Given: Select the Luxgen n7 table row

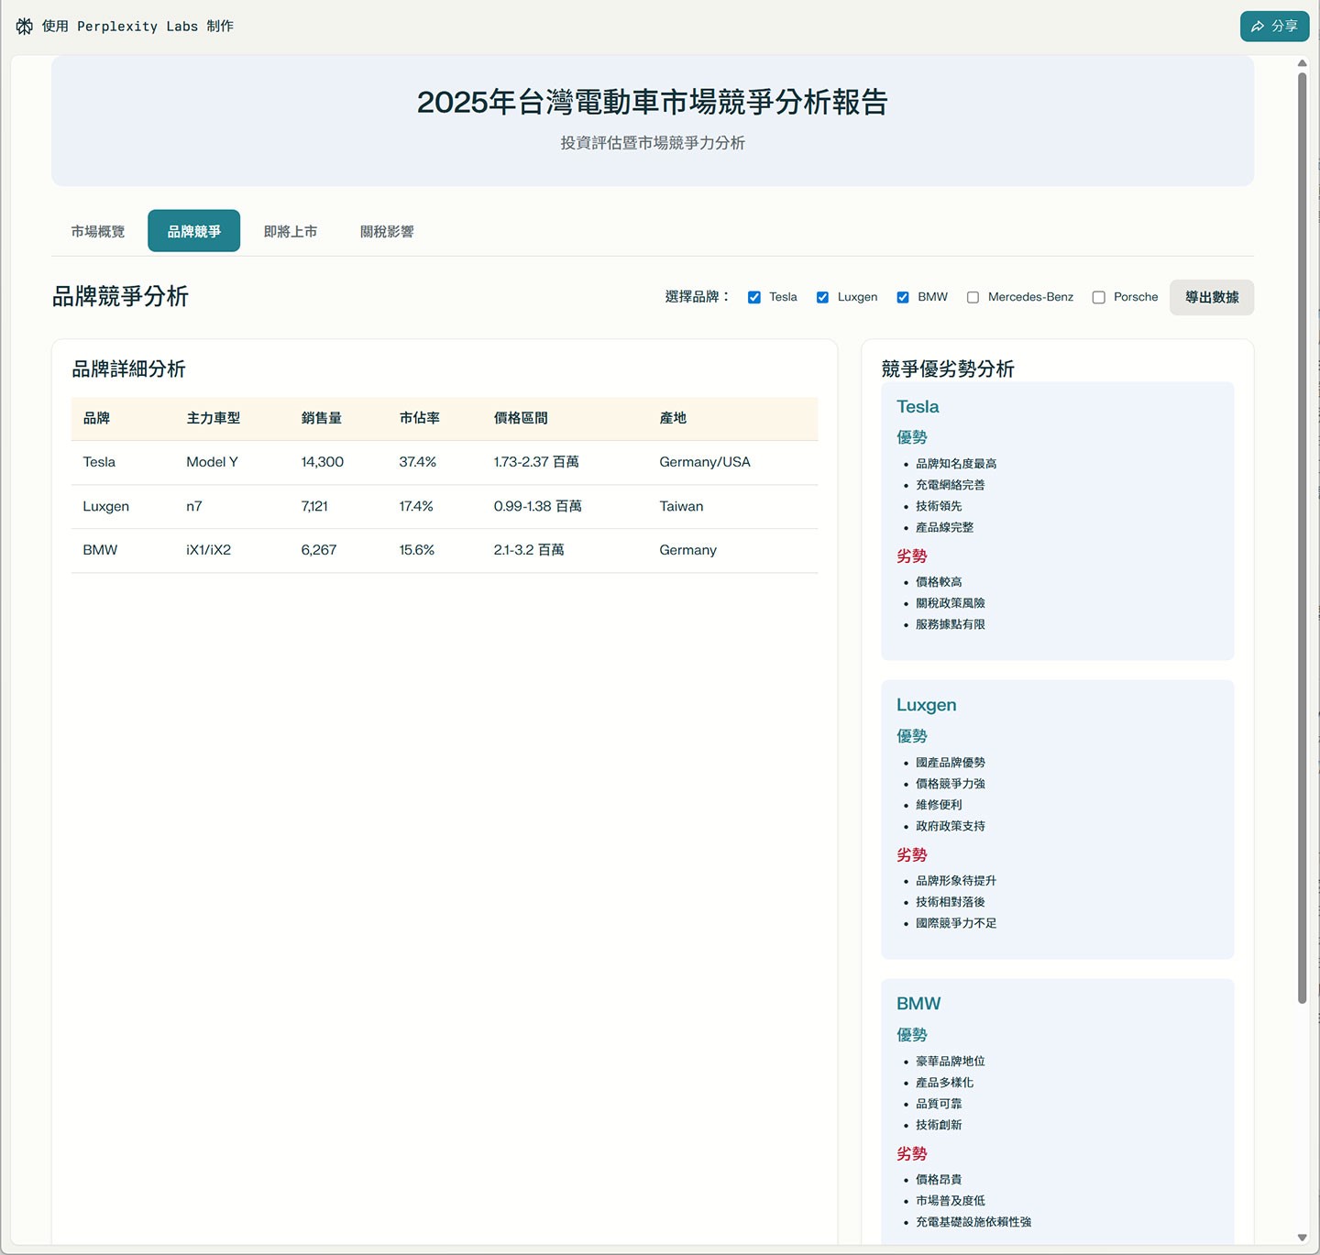Looking at the screenshot, I should (x=444, y=506).
